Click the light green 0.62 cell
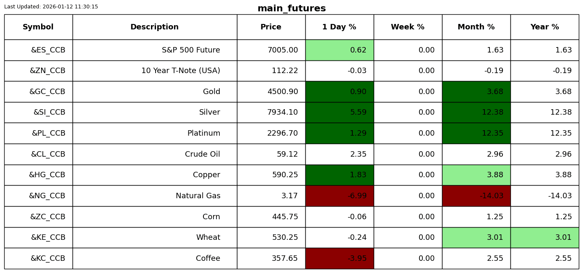 pyautogui.click(x=339, y=50)
